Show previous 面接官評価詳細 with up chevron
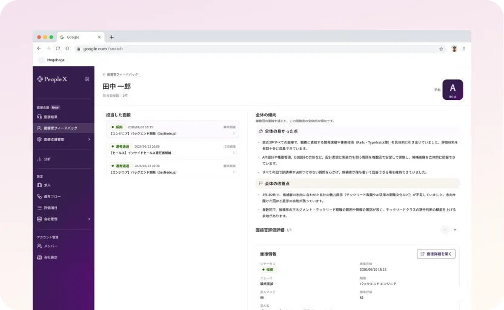 pyautogui.click(x=445, y=229)
